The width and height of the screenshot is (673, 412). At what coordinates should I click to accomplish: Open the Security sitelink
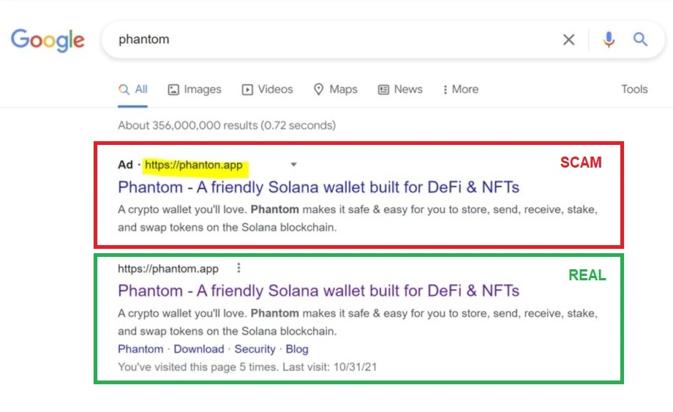coord(255,349)
